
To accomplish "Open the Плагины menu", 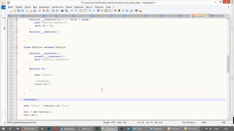I will (99, 7).
